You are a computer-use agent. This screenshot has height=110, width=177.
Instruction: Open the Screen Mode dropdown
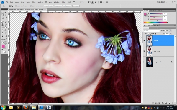pos(108,2)
